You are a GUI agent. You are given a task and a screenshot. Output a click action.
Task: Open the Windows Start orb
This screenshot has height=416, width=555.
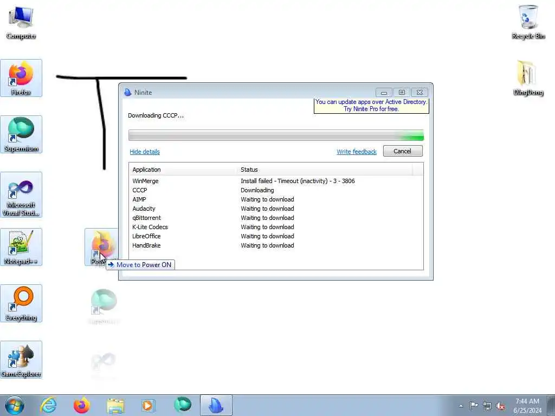pos(15,405)
